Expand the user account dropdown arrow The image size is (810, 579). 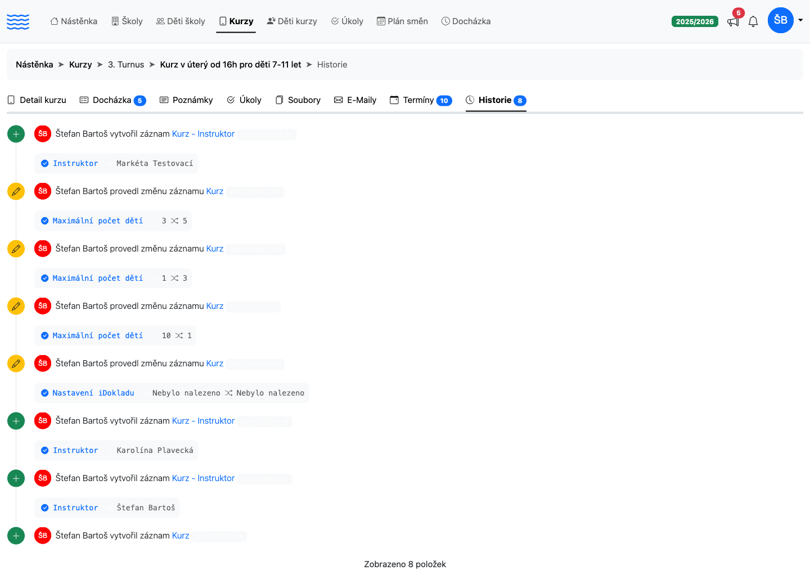pos(800,20)
